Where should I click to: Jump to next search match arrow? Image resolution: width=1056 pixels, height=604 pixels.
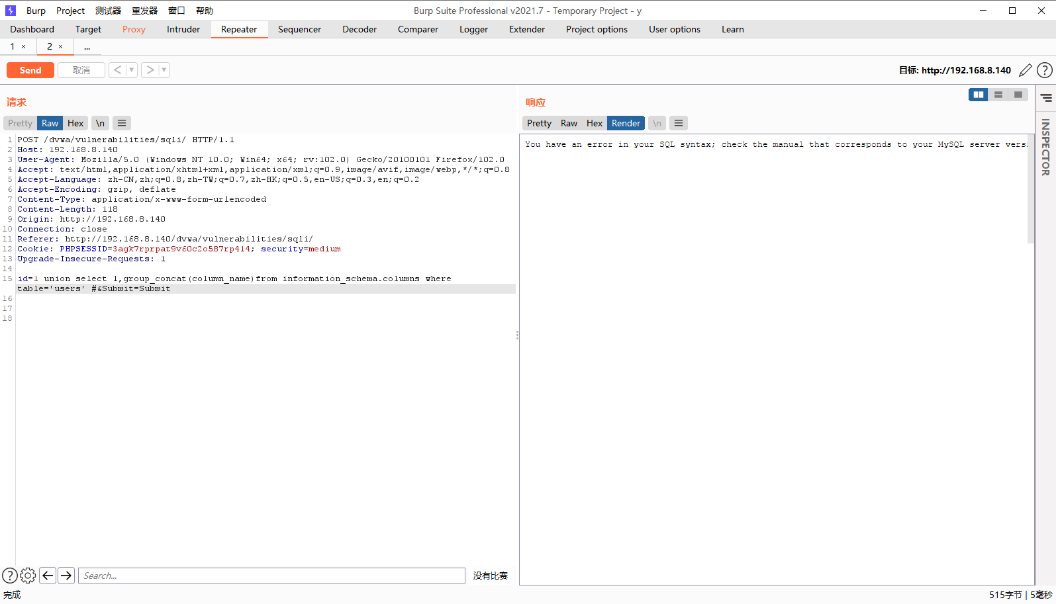[66, 576]
